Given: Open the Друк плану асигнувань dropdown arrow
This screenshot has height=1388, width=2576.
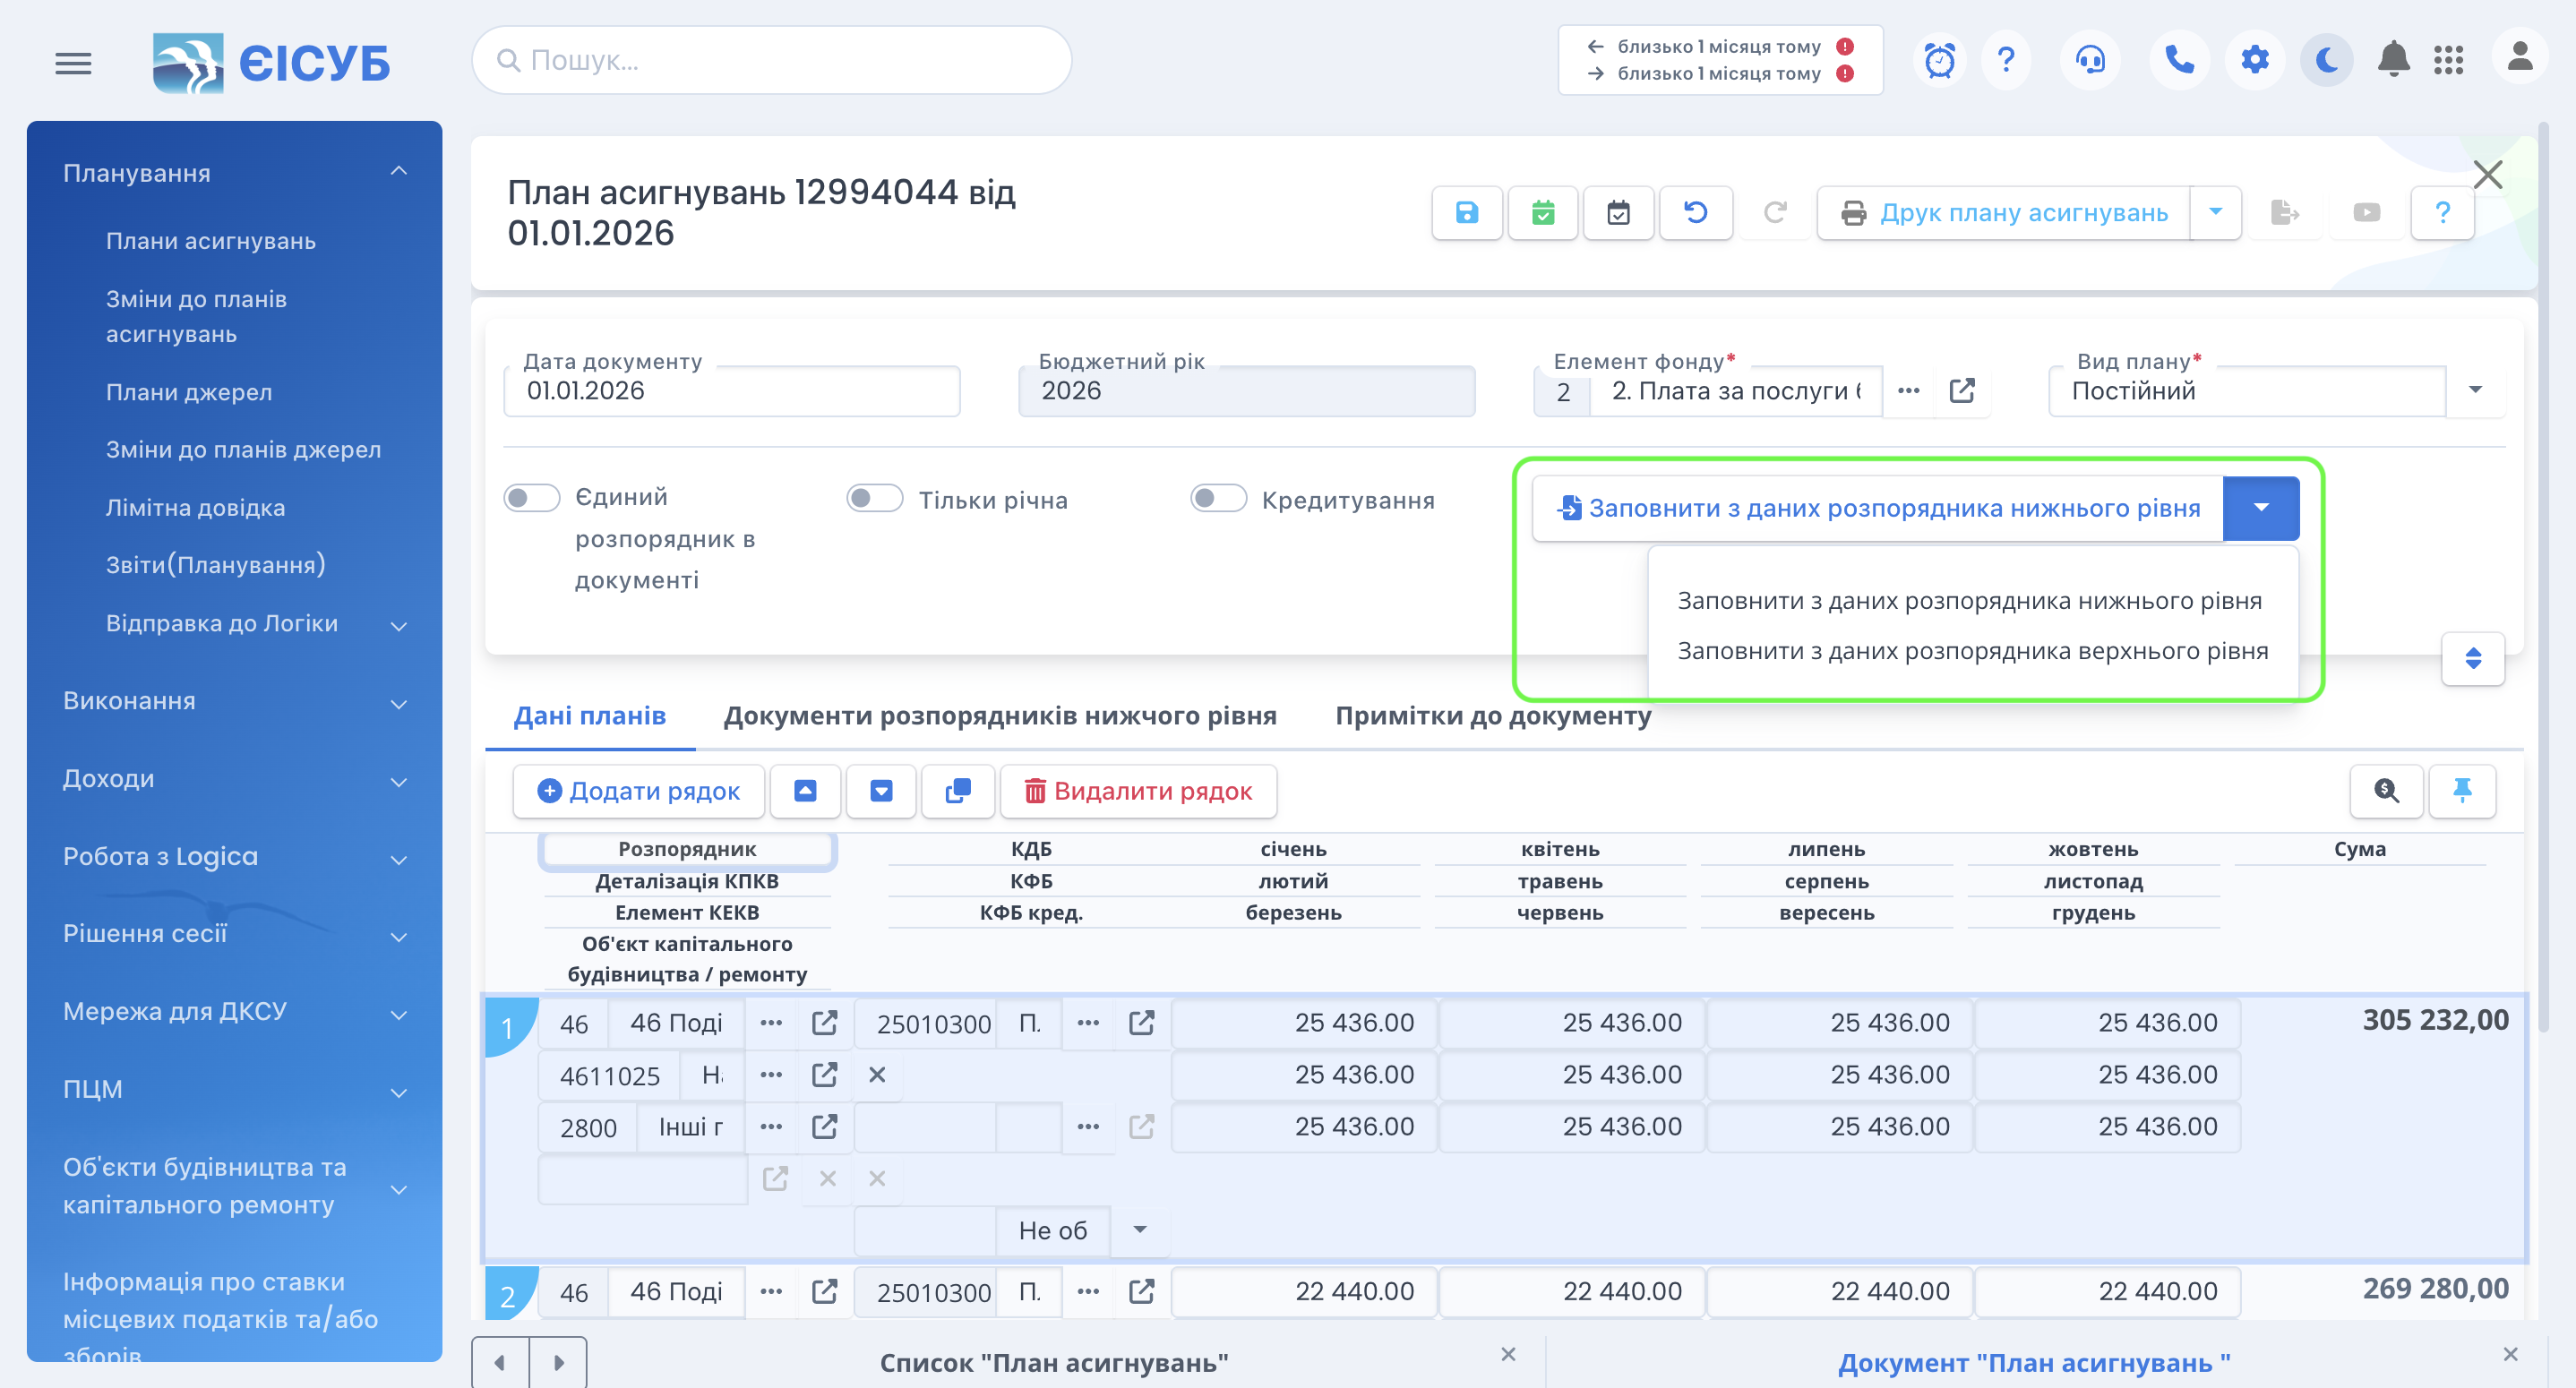Looking at the screenshot, I should [x=2215, y=212].
